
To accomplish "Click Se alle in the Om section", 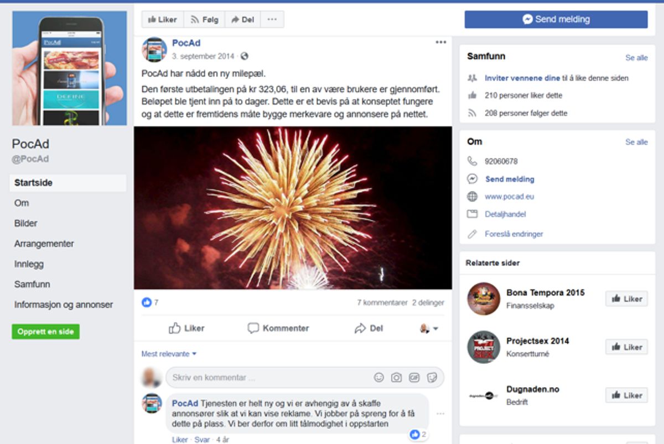I will point(636,142).
